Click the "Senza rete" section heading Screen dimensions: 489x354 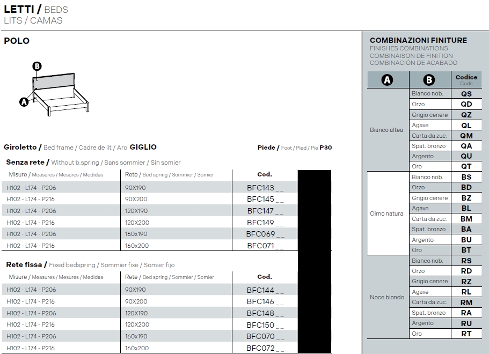(x=27, y=163)
